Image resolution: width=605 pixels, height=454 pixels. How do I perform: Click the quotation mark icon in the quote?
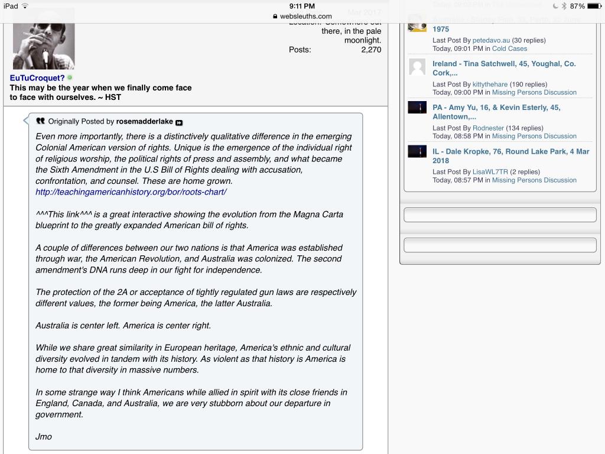pos(40,121)
